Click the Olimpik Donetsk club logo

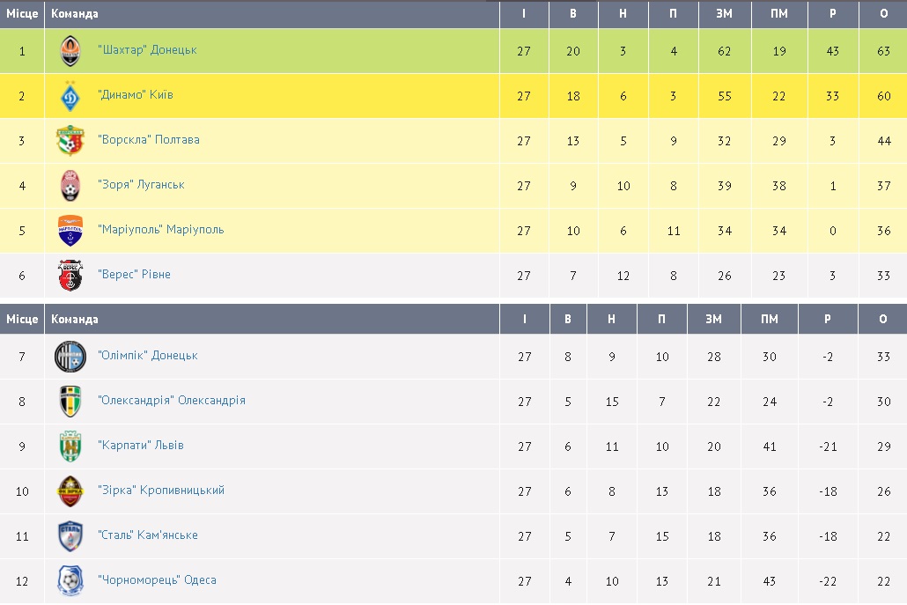[x=70, y=357]
